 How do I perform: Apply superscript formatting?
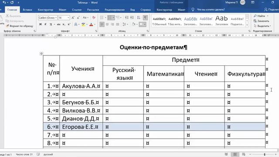(x=69, y=24)
